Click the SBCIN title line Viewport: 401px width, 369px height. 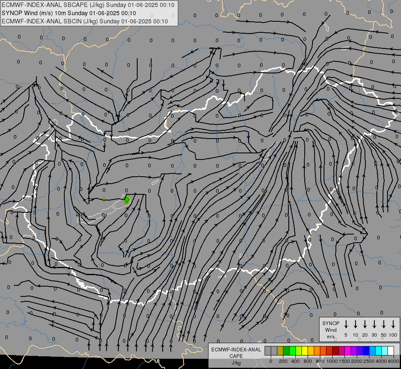[x=85, y=21]
